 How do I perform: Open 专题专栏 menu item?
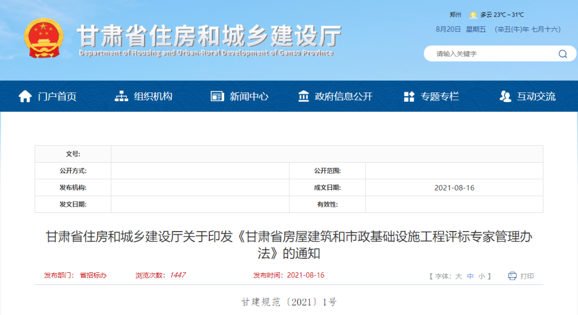click(x=440, y=96)
